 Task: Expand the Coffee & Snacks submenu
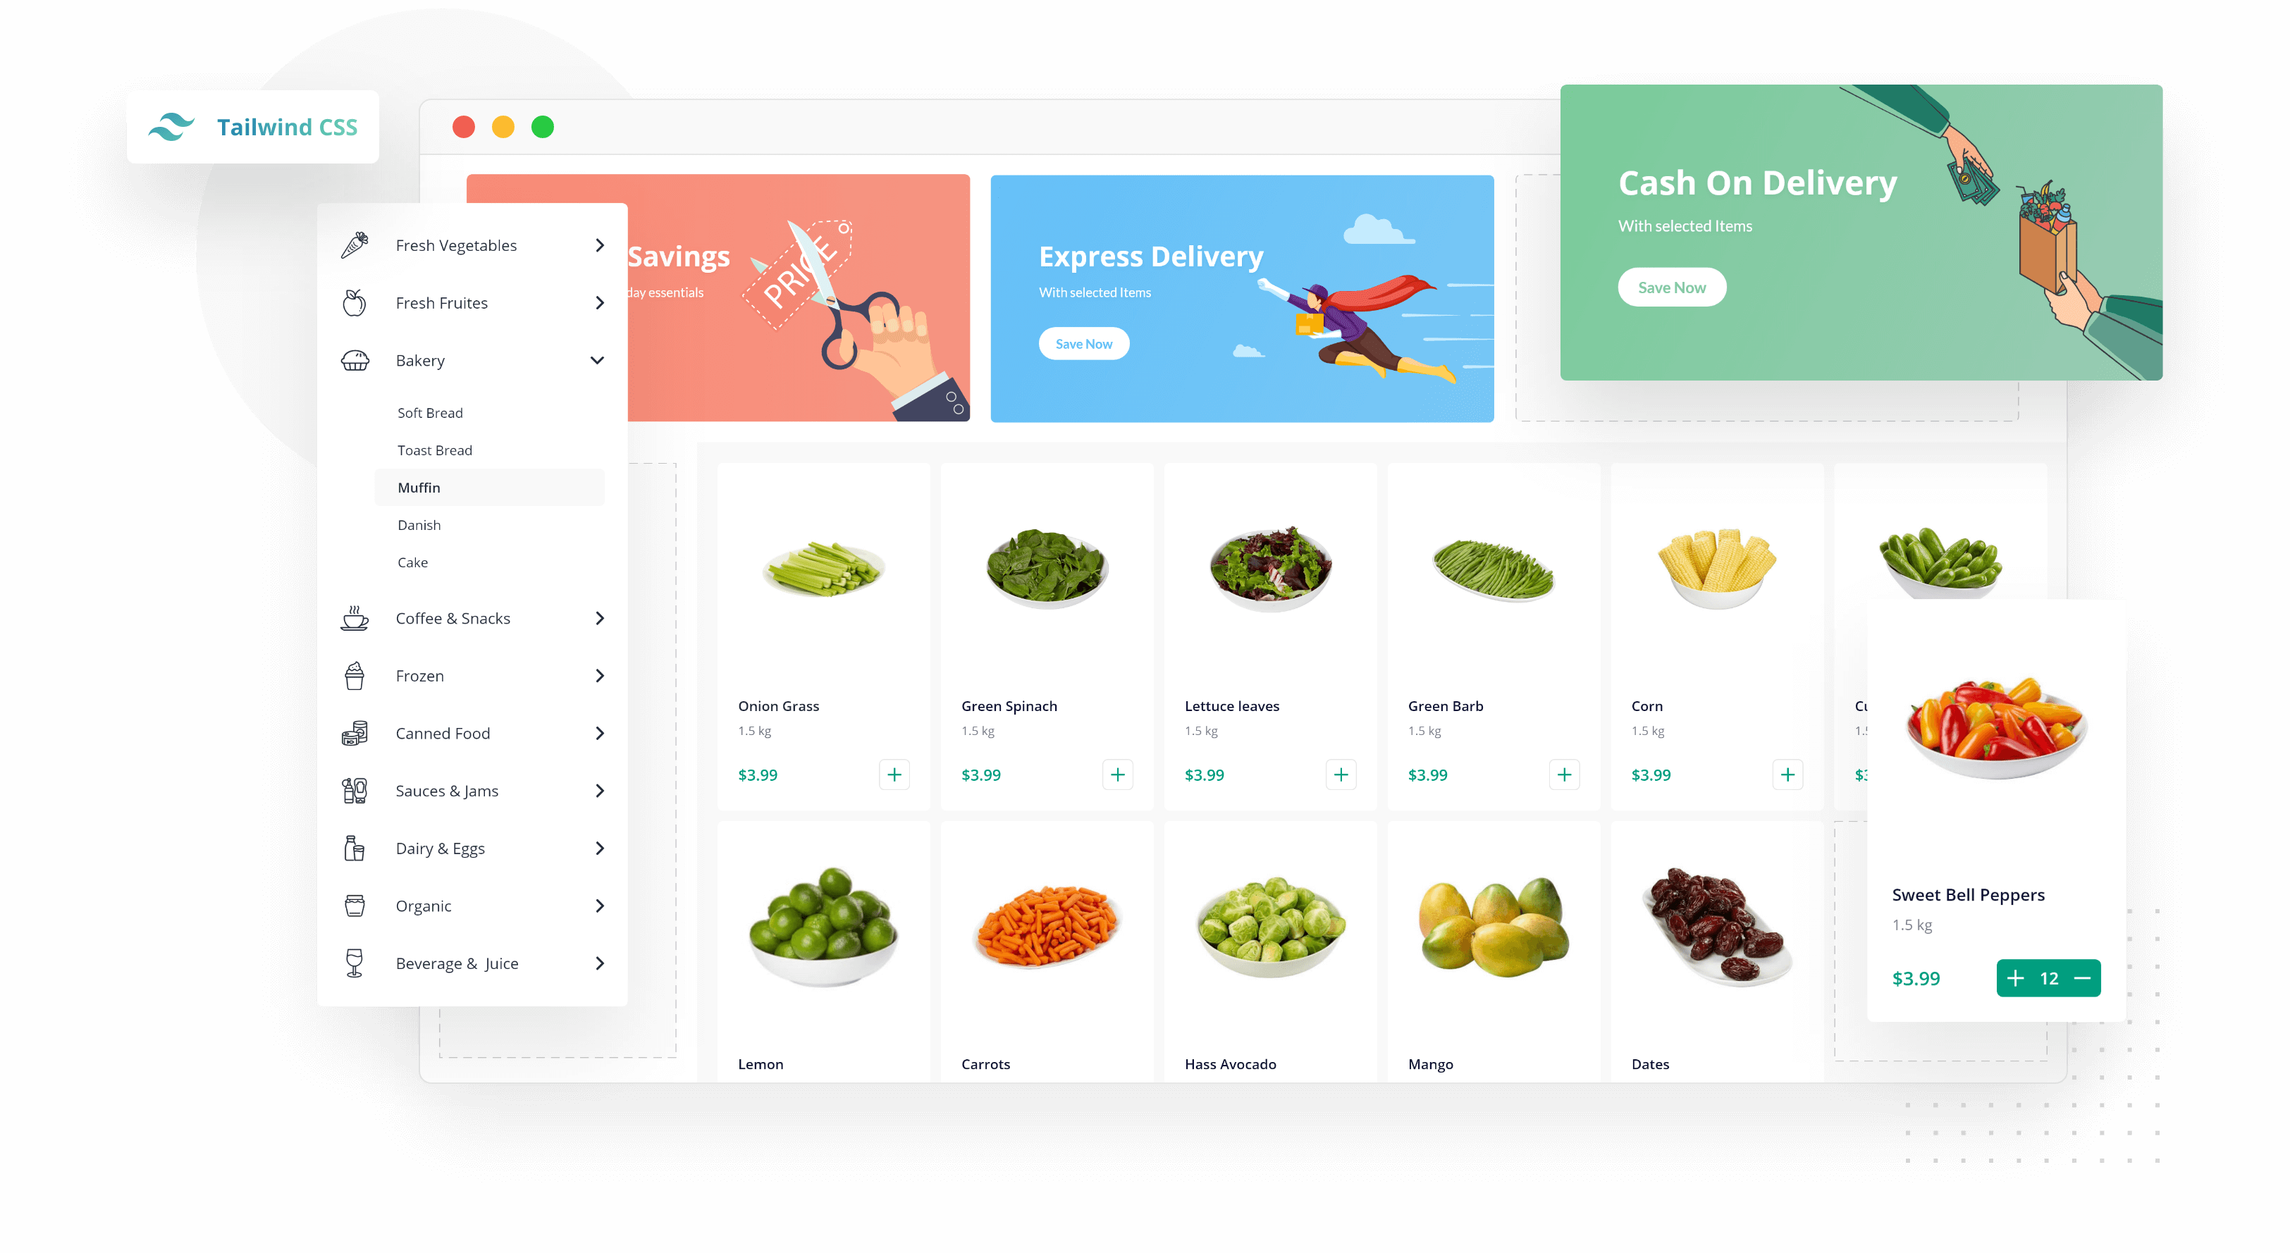point(601,617)
